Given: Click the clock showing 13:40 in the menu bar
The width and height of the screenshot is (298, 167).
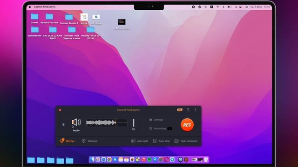Looking at the screenshot, I should coord(267,7).
